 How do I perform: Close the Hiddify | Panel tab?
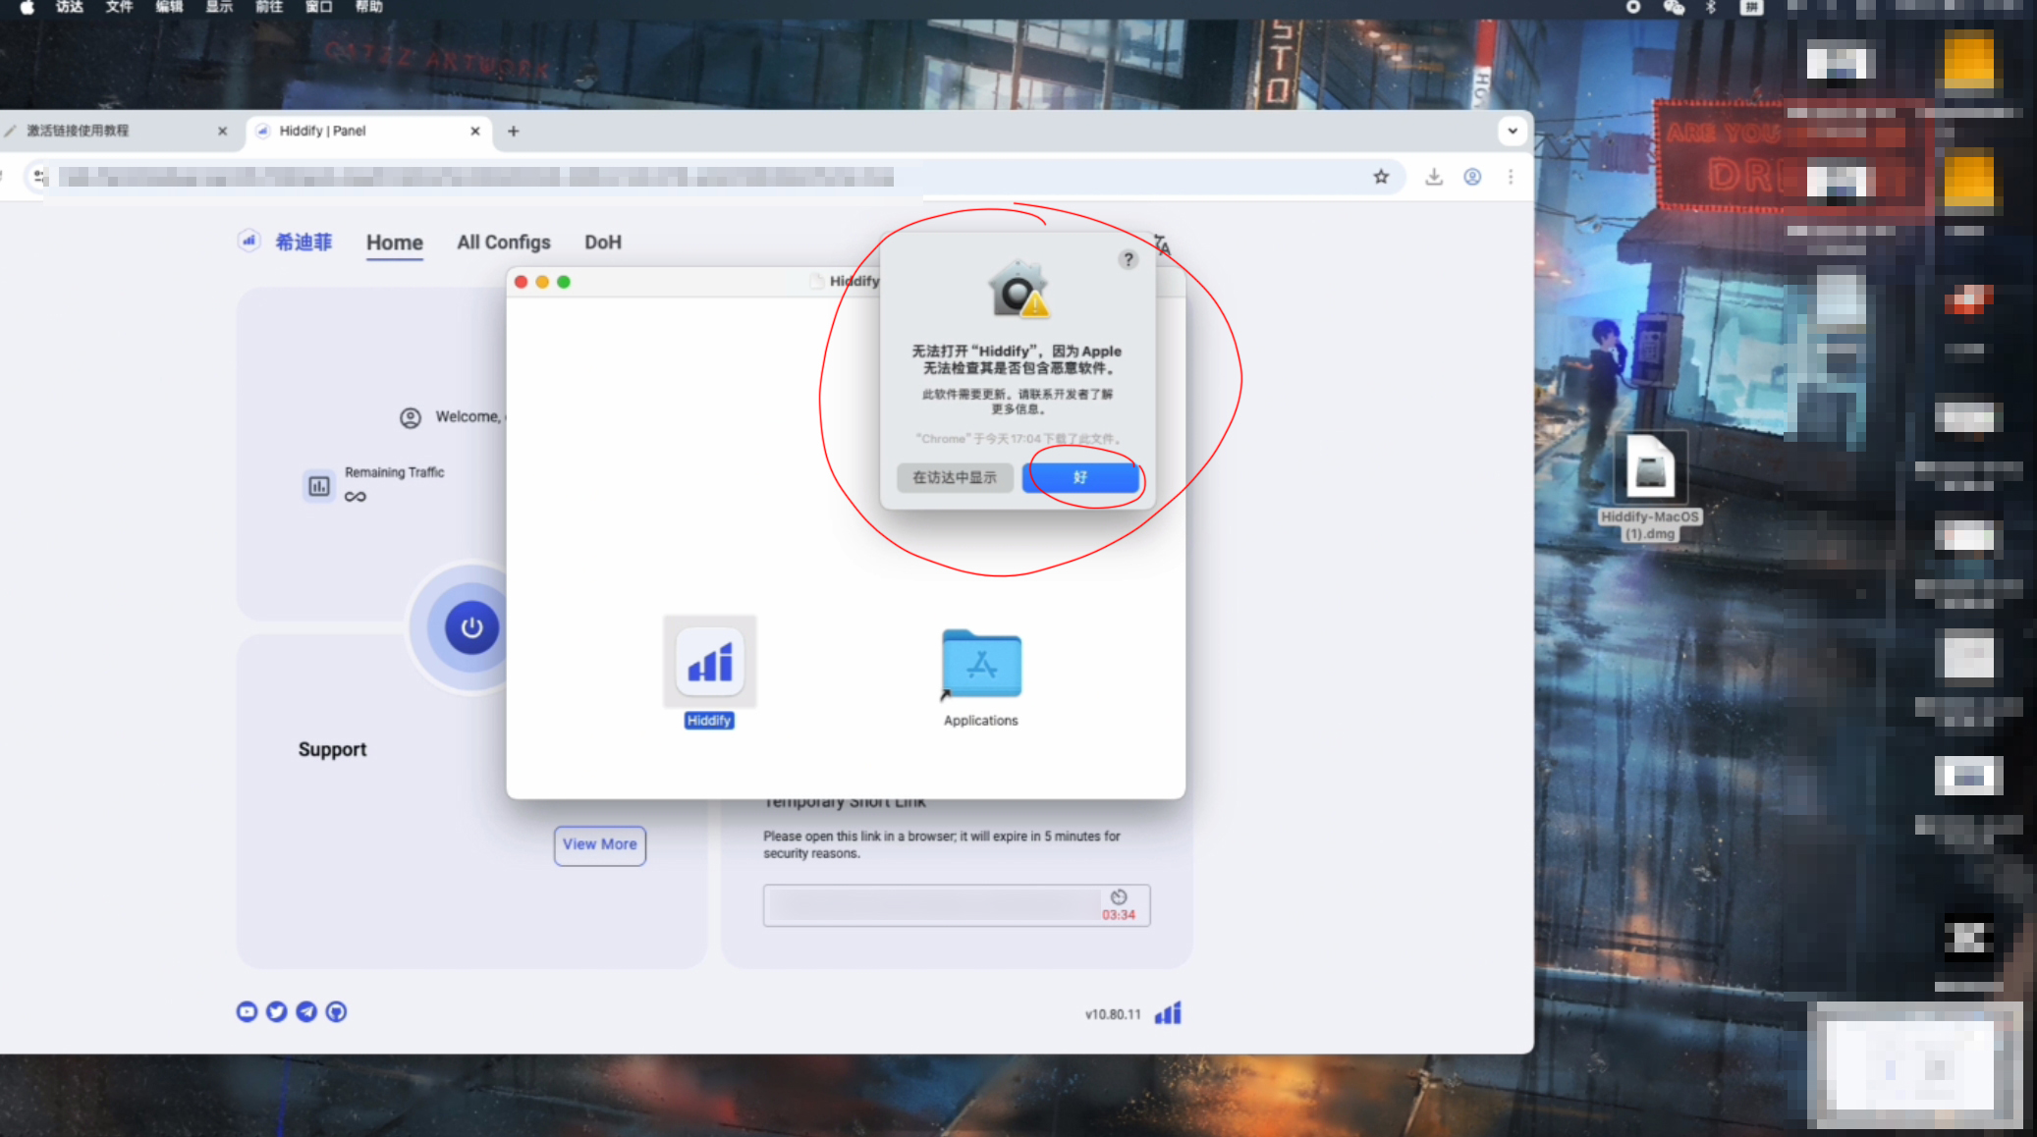(x=475, y=131)
